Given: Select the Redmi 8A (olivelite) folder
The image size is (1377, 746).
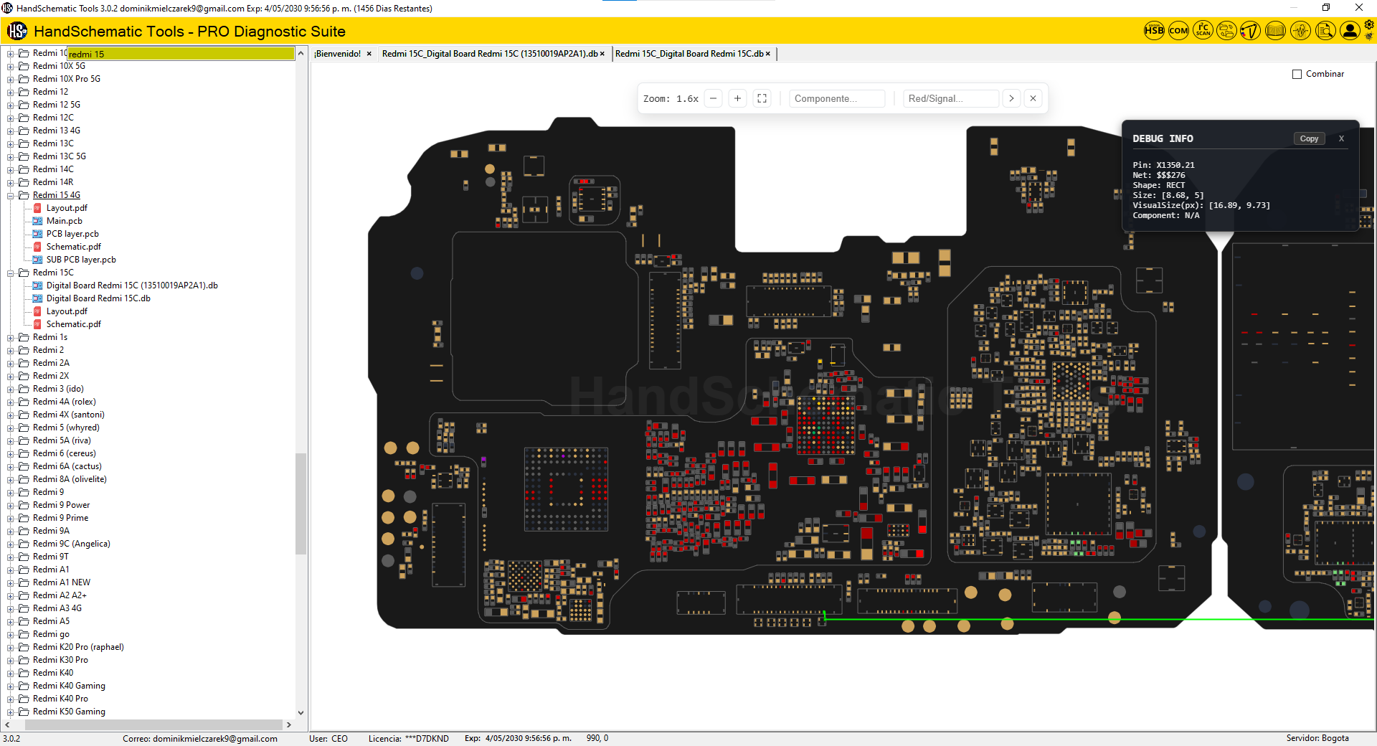Looking at the screenshot, I should click(70, 479).
